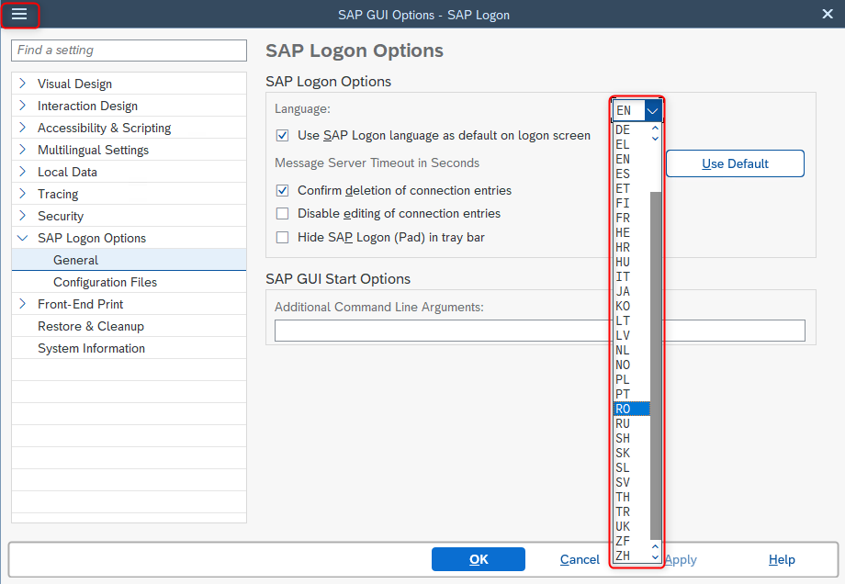Click the Language dropdown arrow

[653, 110]
